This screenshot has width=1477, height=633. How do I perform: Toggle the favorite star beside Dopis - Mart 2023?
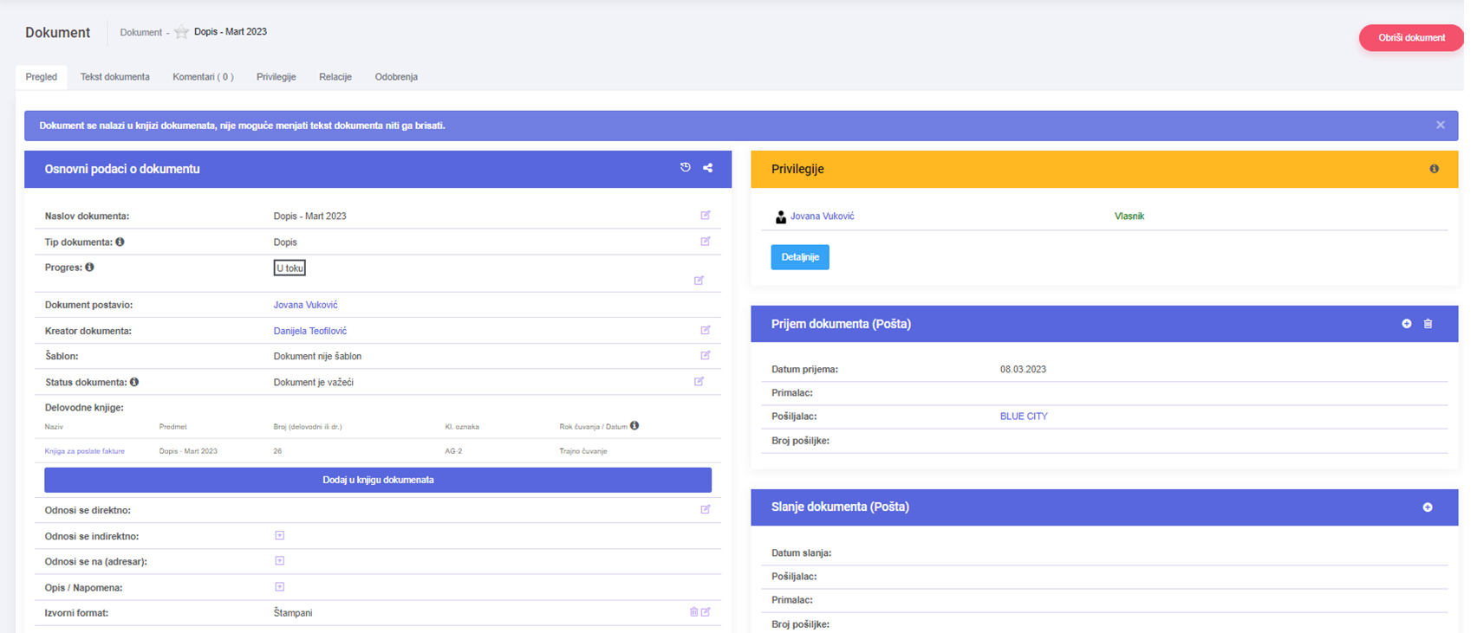[181, 32]
